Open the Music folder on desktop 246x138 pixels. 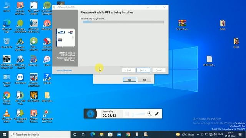coord(236,43)
